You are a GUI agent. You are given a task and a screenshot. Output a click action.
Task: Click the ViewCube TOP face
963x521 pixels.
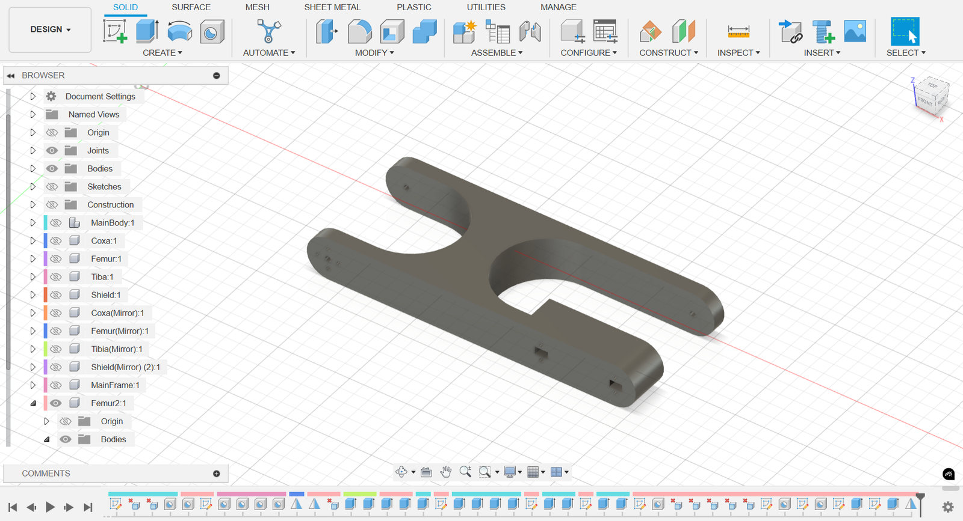coord(932,85)
